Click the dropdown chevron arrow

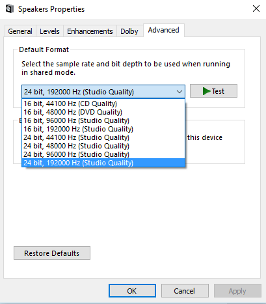tap(180, 92)
